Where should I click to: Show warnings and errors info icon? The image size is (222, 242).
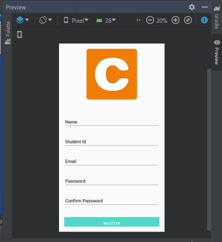click(x=204, y=20)
